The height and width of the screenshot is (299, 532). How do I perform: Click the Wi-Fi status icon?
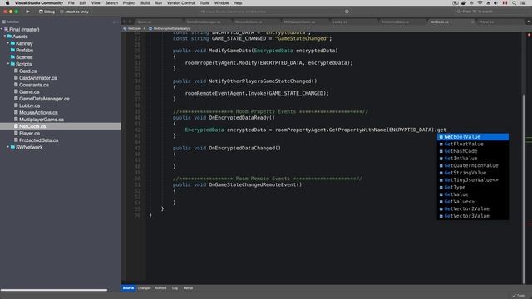tap(480, 3)
